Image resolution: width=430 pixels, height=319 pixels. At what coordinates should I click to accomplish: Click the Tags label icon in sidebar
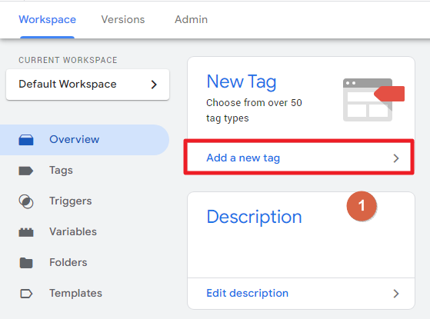26,171
